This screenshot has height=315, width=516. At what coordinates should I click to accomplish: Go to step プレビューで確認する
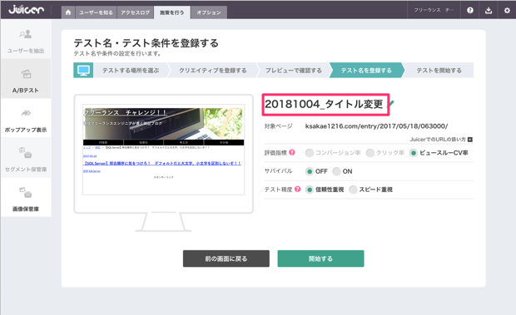pyautogui.click(x=294, y=71)
